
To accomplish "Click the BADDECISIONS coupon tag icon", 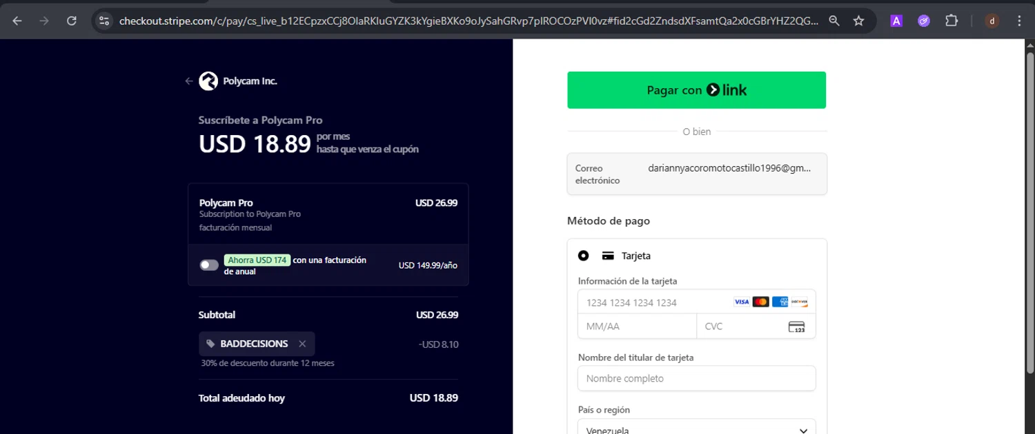I will pyautogui.click(x=210, y=344).
